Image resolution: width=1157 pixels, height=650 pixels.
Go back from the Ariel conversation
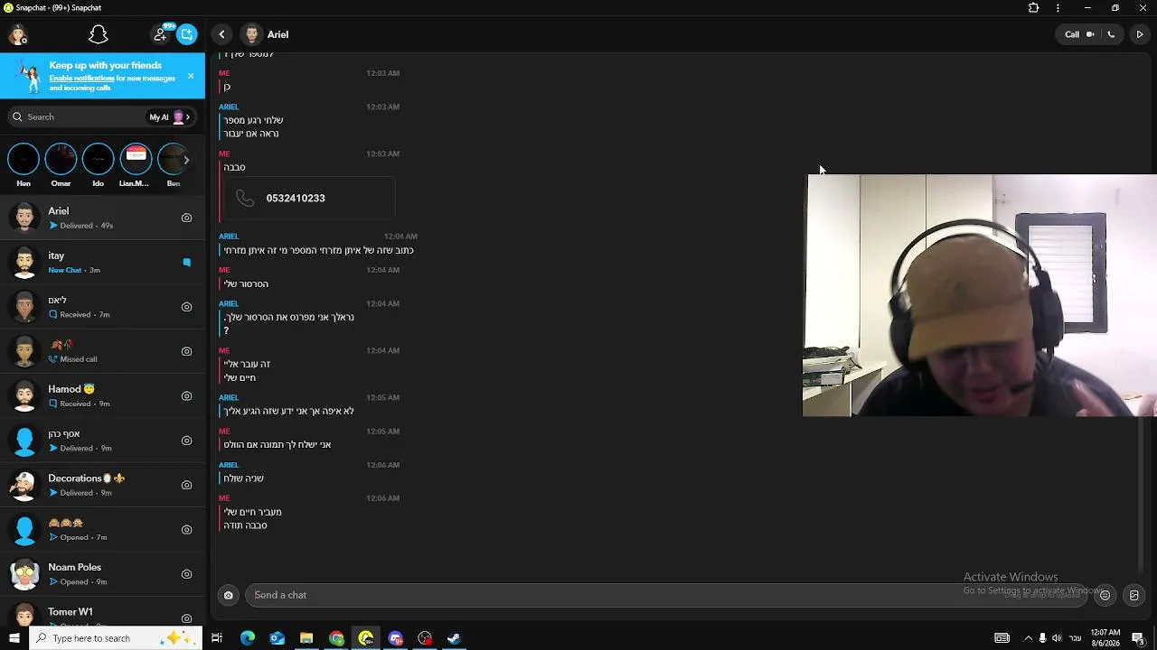[x=221, y=34]
